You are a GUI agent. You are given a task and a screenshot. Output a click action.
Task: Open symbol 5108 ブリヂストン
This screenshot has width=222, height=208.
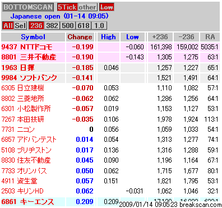[x=26, y=150]
